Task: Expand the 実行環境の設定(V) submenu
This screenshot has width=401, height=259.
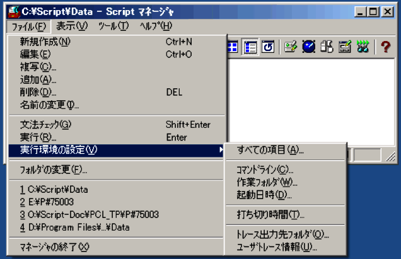Action: 117,150
